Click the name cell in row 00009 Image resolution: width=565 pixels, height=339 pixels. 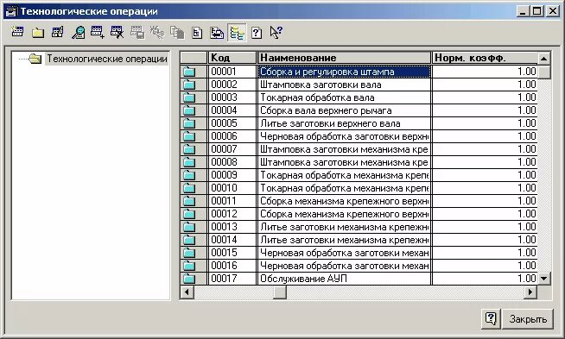click(344, 175)
